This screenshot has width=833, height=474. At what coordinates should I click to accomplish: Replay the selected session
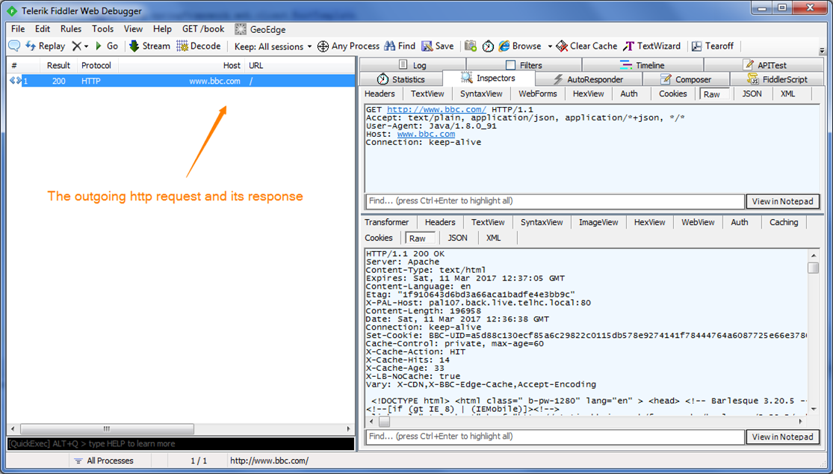pyautogui.click(x=45, y=46)
